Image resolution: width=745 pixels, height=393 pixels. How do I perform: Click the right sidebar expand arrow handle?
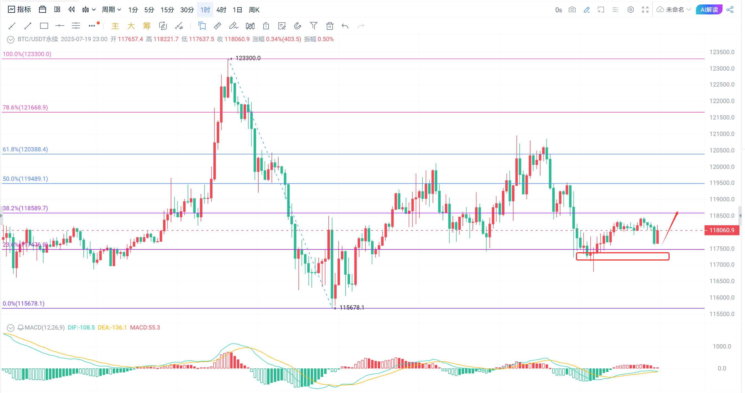point(741,216)
